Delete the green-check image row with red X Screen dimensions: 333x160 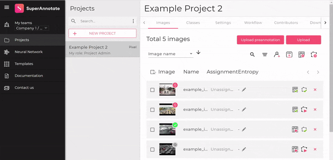315,129
